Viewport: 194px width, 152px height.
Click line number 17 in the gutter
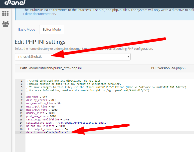click(x=21, y=132)
